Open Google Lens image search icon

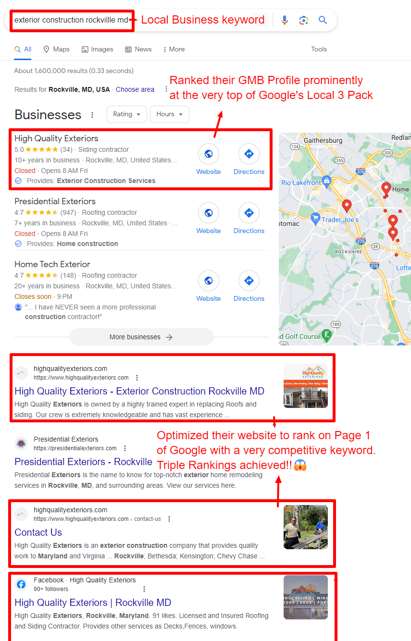pos(303,20)
